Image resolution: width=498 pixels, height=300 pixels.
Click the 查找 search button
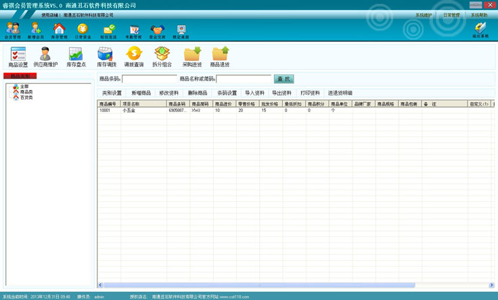coord(284,79)
